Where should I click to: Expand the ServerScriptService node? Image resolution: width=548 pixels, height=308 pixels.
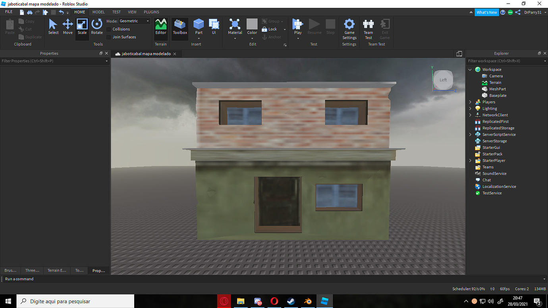(x=470, y=135)
